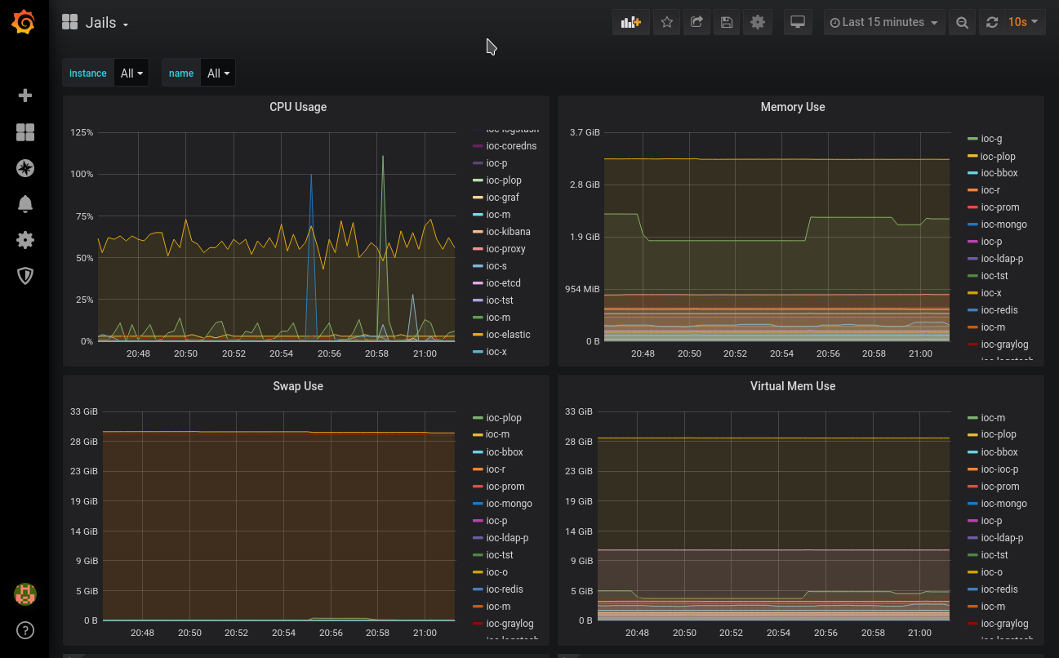Image resolution: width=1059 pixels, height=658 pixels.
Task: Toggle ioc-elastic series in CPU Usage legend
Action: [x=508, y=335]
